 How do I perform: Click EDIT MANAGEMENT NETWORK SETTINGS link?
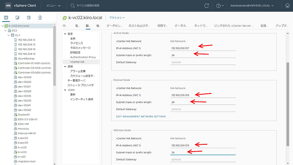tap(141, 116)
